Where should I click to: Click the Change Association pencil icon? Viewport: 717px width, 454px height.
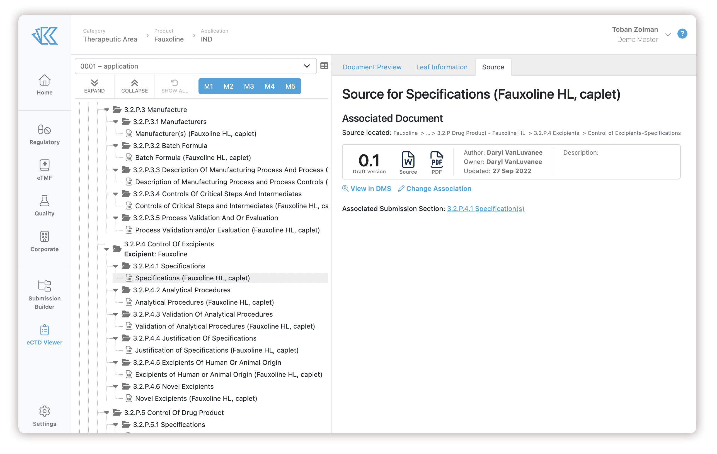(401, 188)
